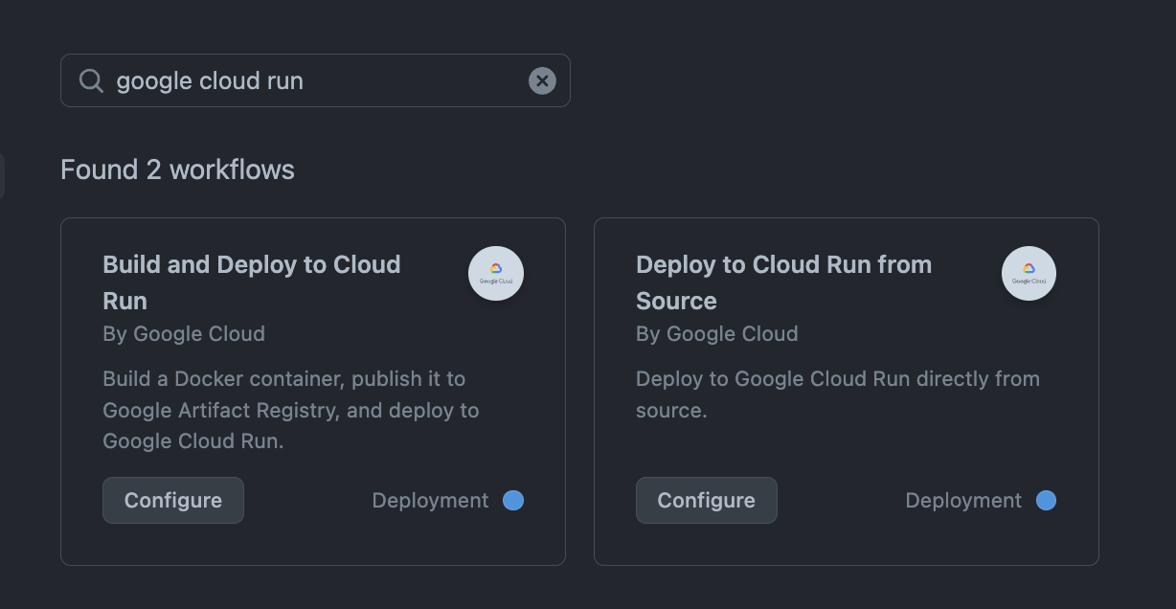Click the Deployment label on Deploy from Source card
The image size is (1176, 609).
[963, 501]
